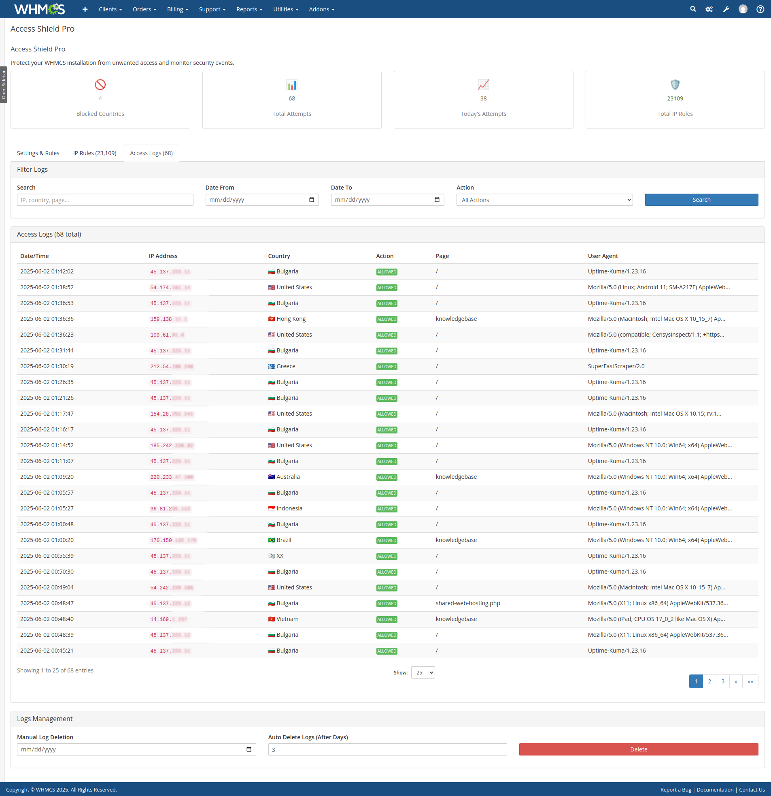Open the system settings gears icon
Viewport: 771px width, 796px height.
[x=709, y=9]
